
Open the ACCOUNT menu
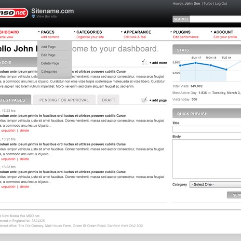tap(223, 32)
